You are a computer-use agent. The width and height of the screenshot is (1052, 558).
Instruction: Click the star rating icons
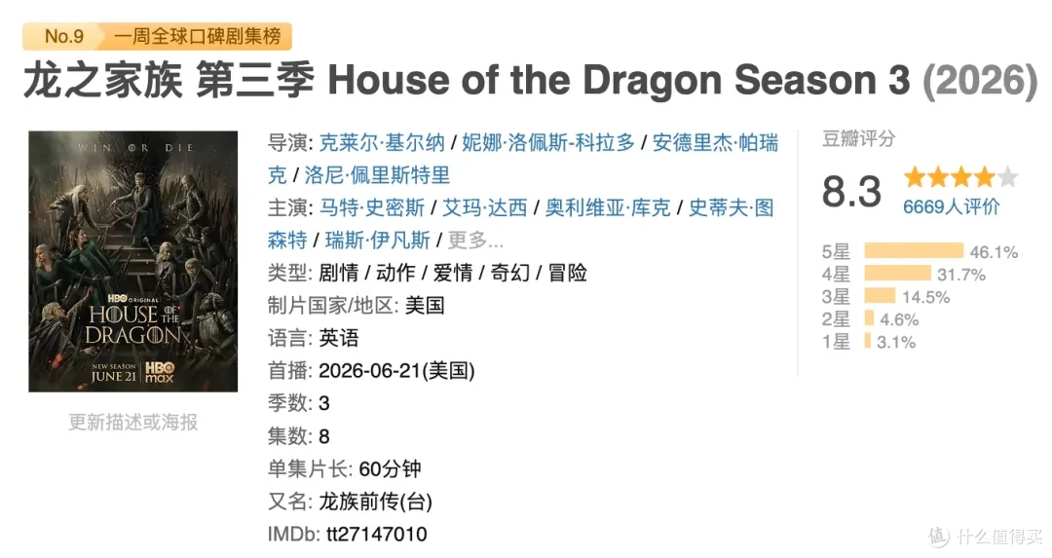(x=960, y=178)
